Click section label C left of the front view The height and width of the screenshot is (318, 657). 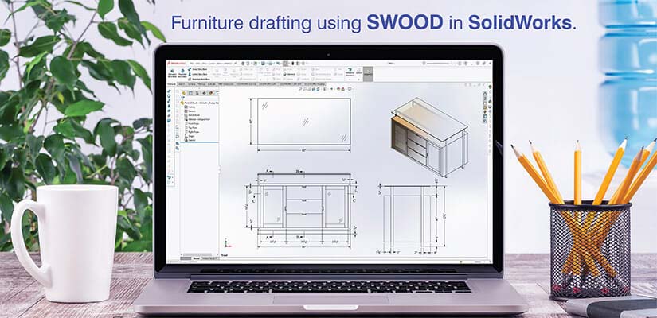[x=254, y=201]
